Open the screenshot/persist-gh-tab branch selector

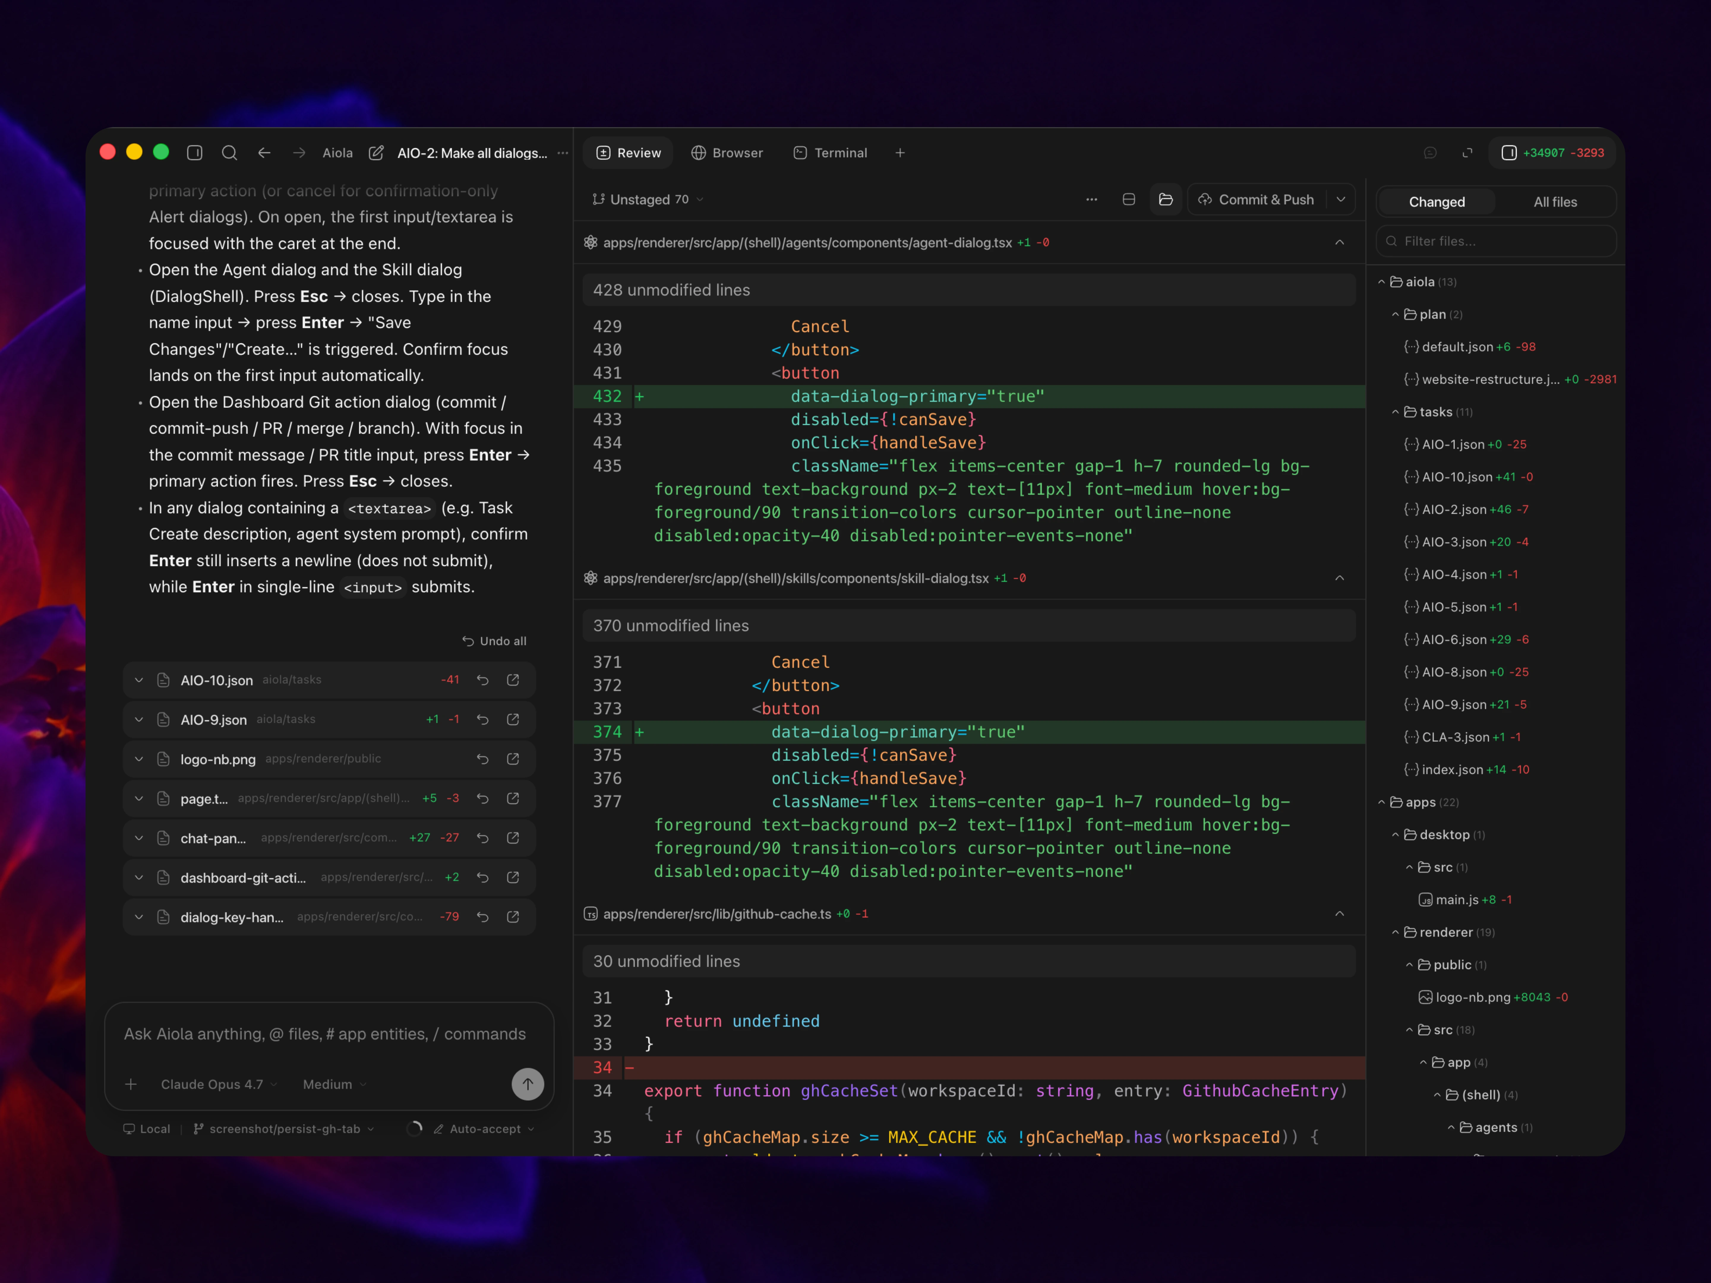point(284,1129)
